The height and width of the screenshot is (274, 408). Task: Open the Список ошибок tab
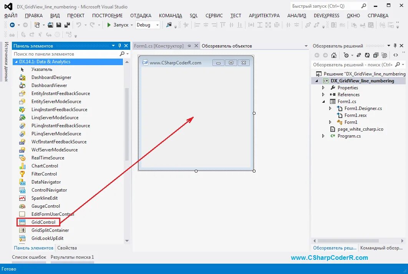[29, 257]
